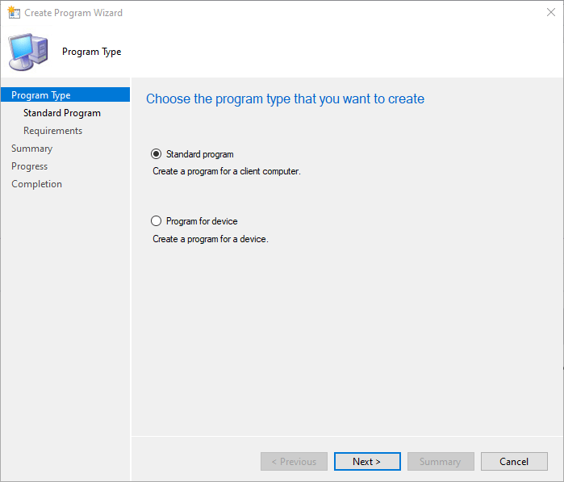
Task: Click the computer icon in the wizard header
Action: click(28, 52)
